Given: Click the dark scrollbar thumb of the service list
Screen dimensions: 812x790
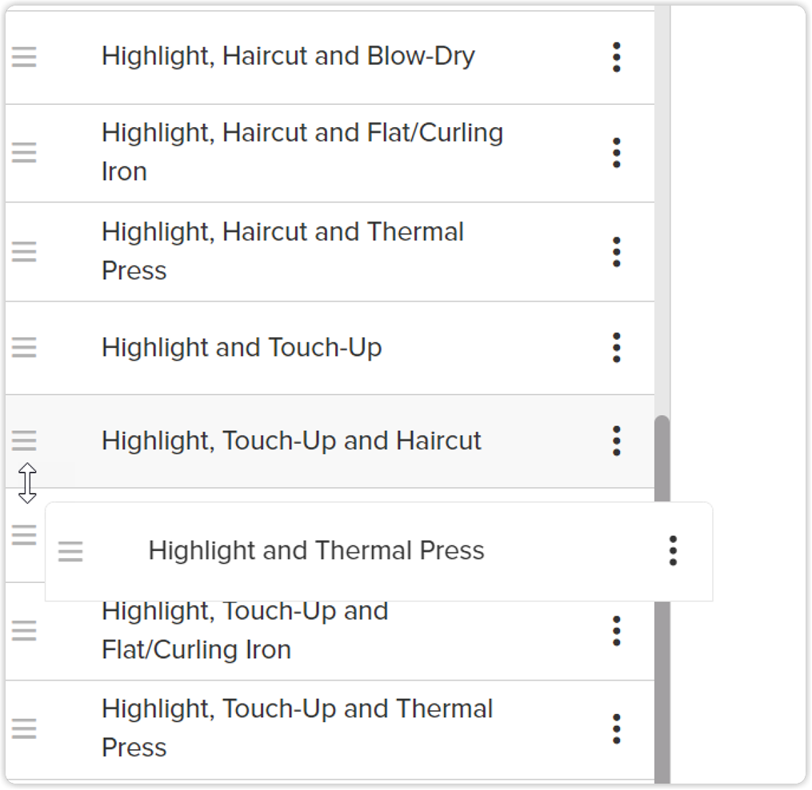Looking at the screenshot, I should (x=662, y=600).
